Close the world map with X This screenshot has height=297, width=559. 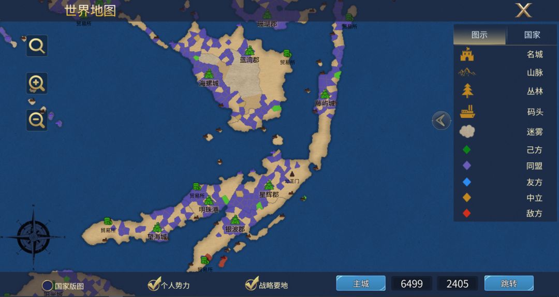(x=523, y=10)
